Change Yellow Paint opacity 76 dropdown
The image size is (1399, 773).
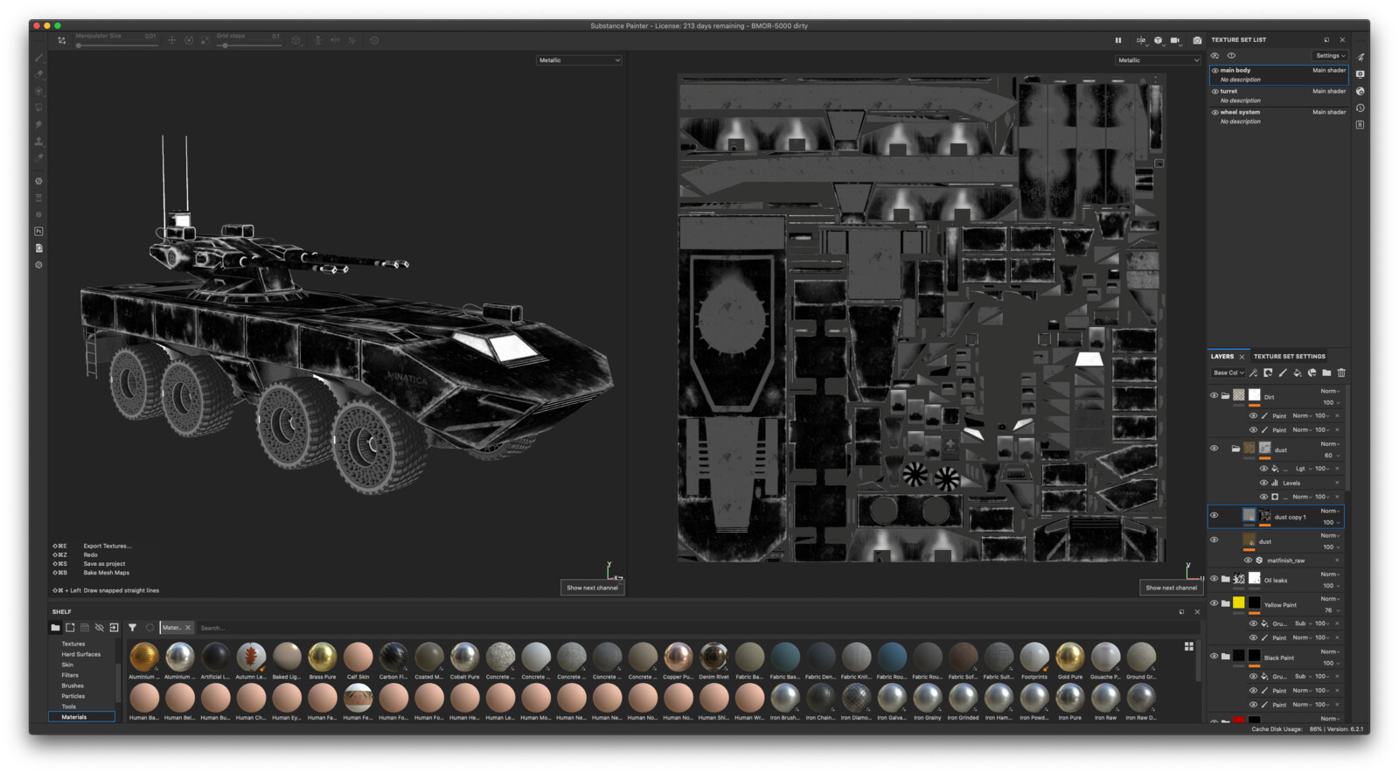click(1330, 610)
